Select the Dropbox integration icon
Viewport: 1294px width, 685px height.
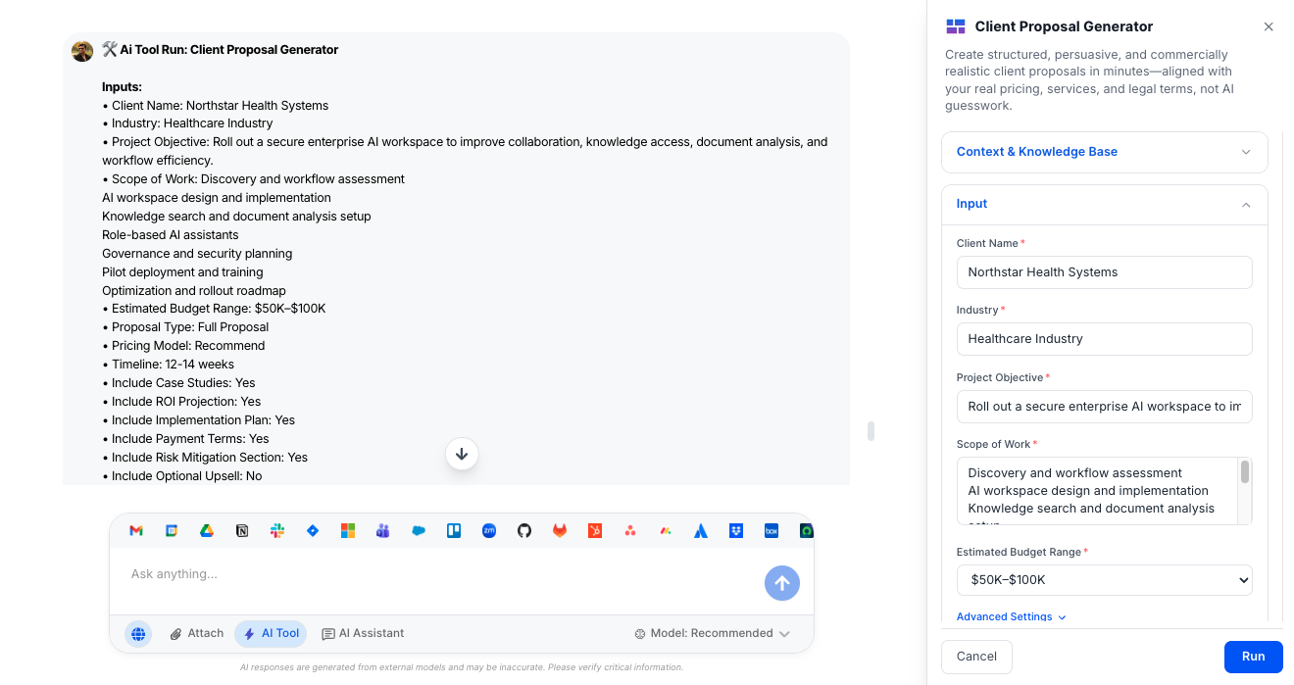point(736,530)
